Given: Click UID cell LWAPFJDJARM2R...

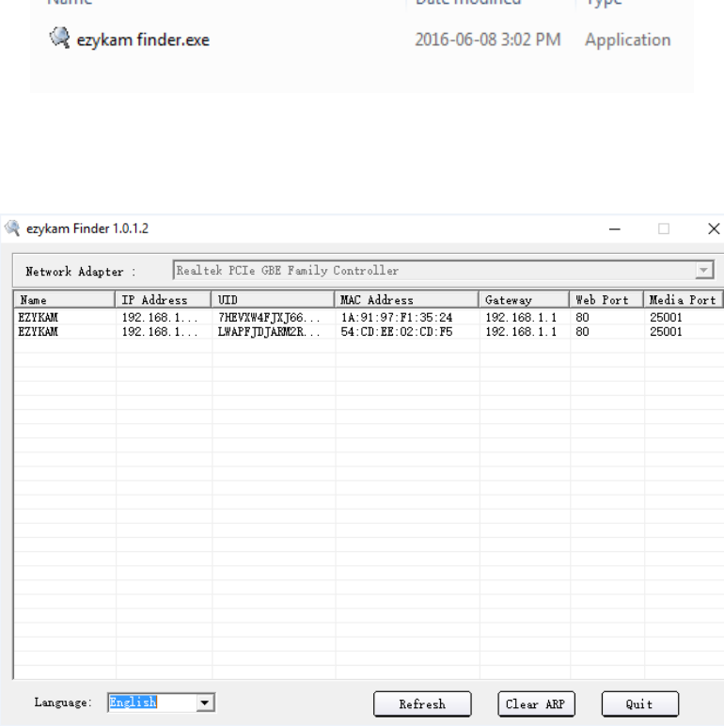Looking at the screenshot, I should [x=269, y=332].
